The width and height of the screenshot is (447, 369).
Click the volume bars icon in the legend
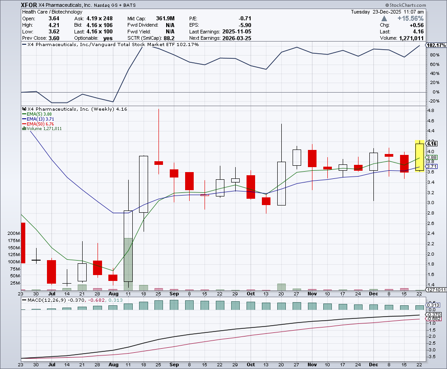pyautogui.click(x=24, y=129)
